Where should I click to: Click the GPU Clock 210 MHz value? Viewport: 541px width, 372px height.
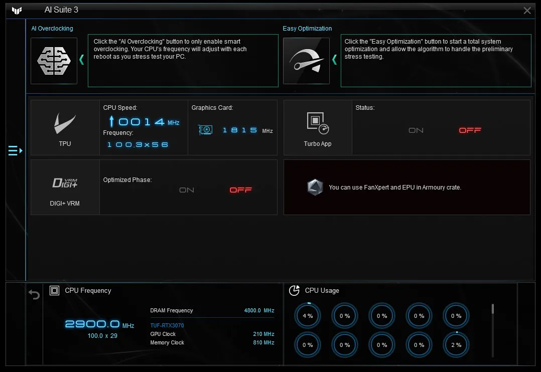point(263,334)
